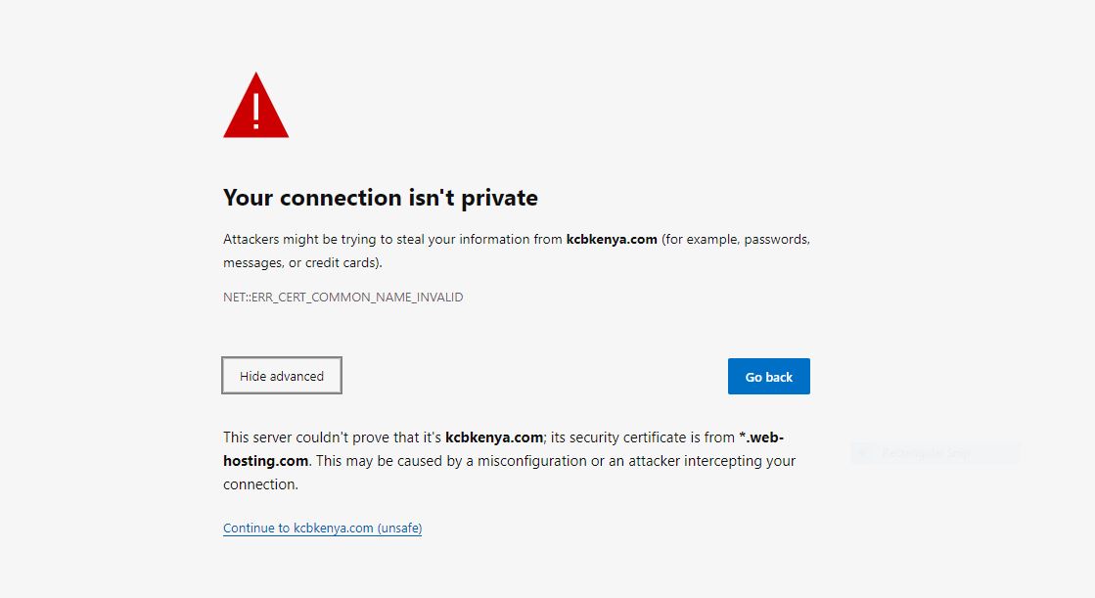Click bold kcbkenya.com in the Attackers sentence
Screen dimensions: 1095x598
tap(612, 239)
